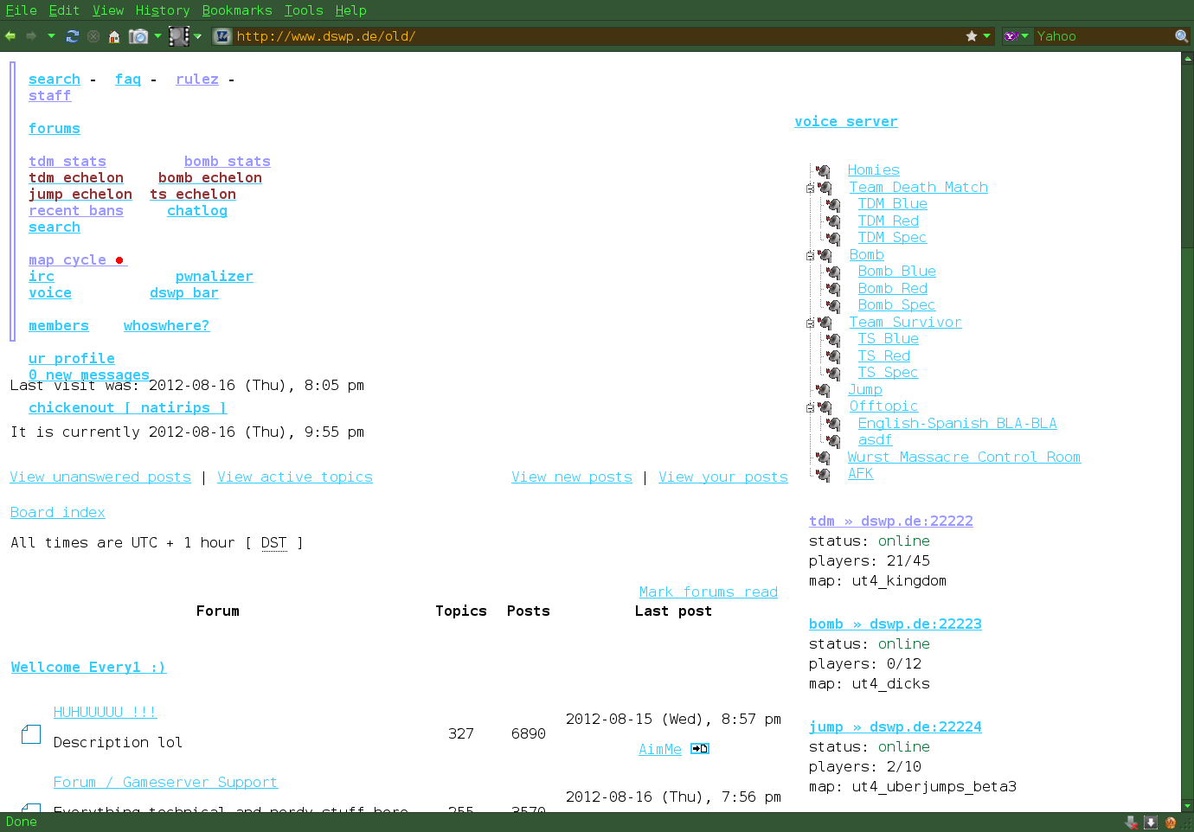Click the green Back arrow button

pos(10,36)
